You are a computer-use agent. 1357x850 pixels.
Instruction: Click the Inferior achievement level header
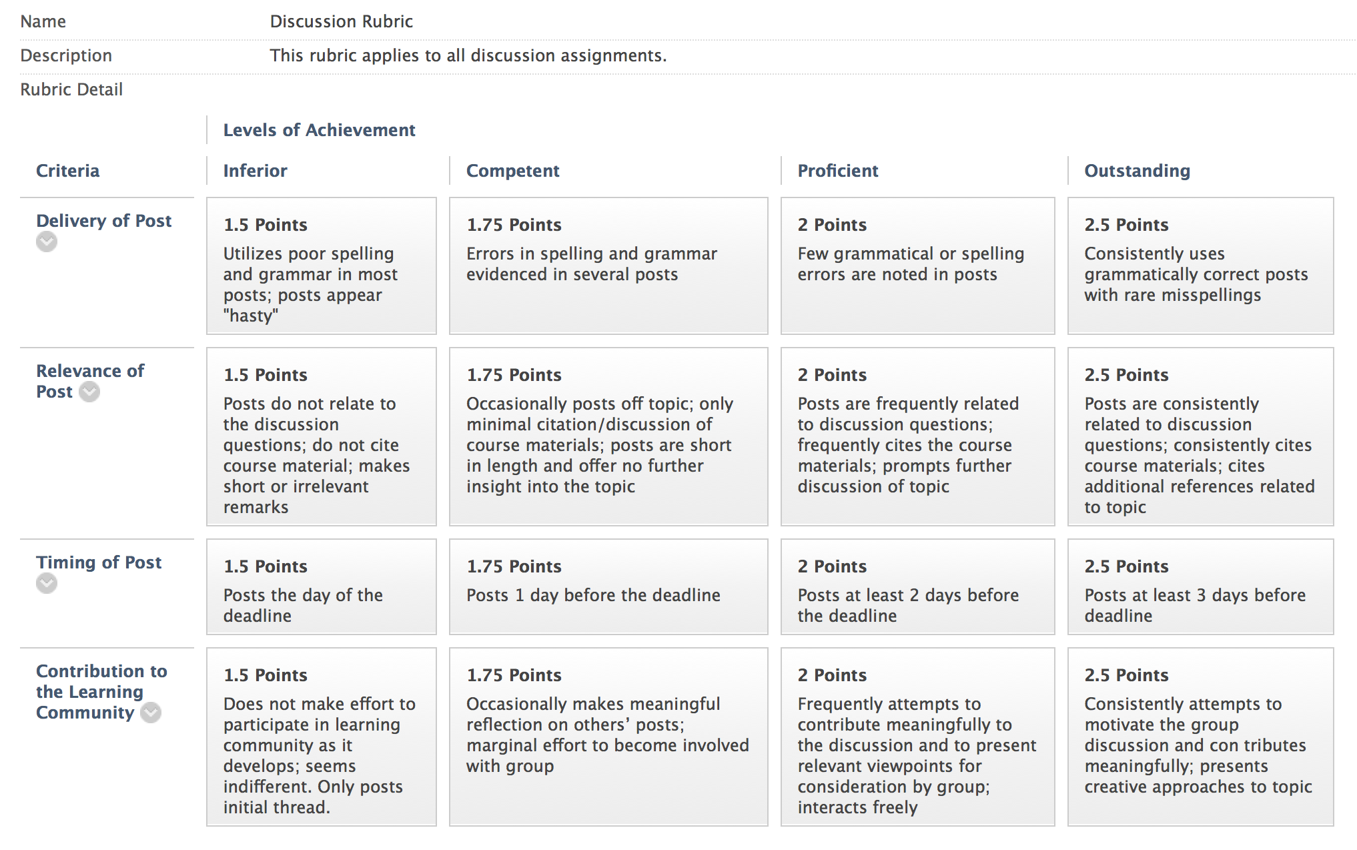tap(255, 171)
